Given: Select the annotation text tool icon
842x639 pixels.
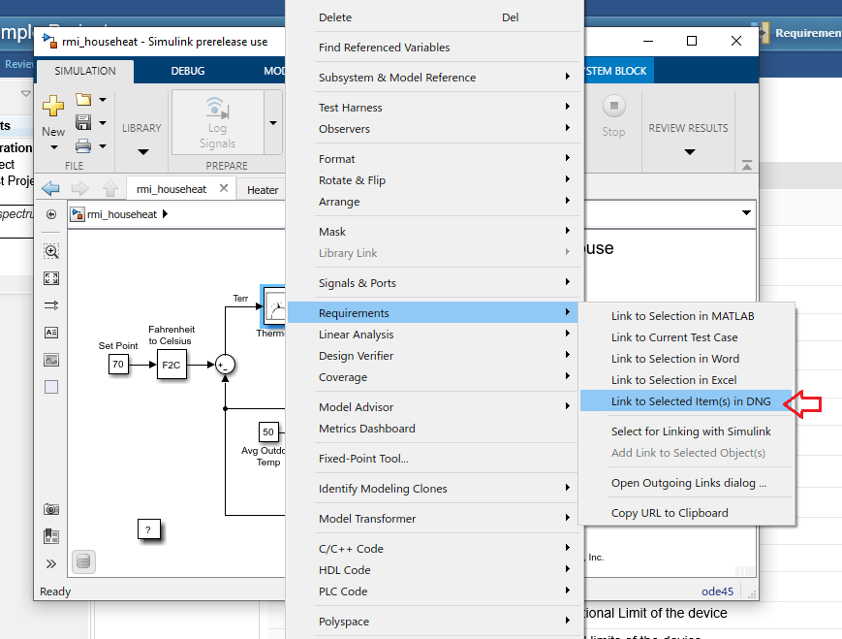Looking at the screenshot, I should pos(51,333).
